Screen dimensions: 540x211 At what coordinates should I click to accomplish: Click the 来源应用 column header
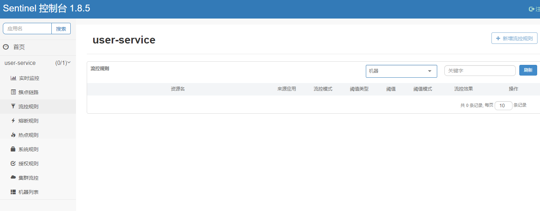(x=287, y=89)
